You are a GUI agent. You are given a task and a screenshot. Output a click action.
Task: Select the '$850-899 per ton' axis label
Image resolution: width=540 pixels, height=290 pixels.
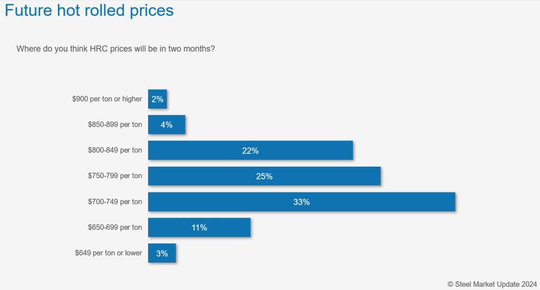[115, 124]
